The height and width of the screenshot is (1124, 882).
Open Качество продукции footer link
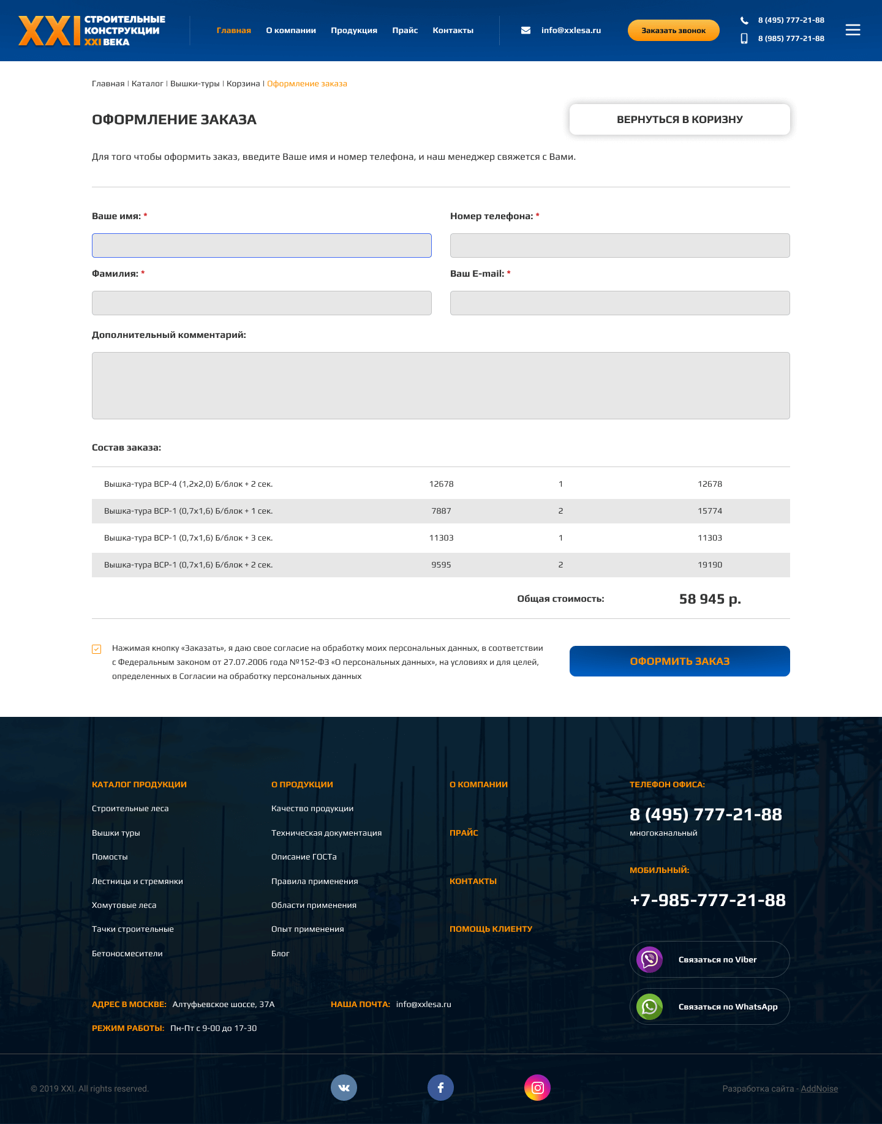click(x=312, y=809)
